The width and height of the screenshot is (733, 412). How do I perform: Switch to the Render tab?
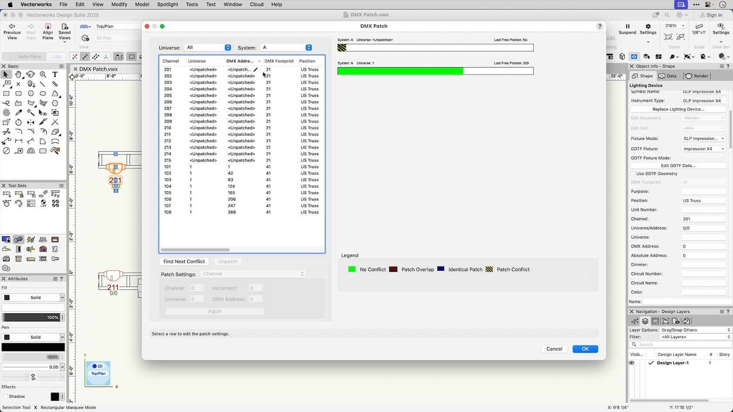click(x=697, y=76)
